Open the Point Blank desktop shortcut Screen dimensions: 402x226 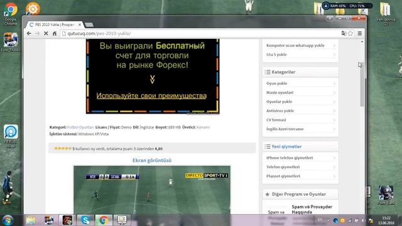click(x=386, y=195)
